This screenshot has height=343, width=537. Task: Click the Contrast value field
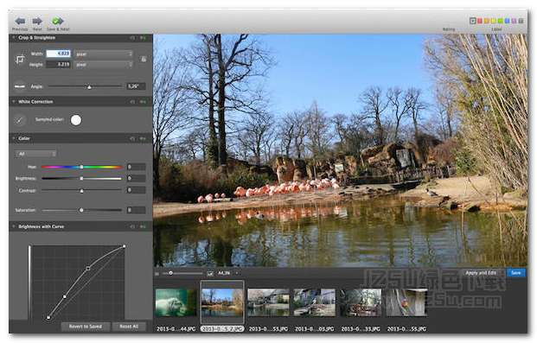pyautogui.click(x=136, y=190)
